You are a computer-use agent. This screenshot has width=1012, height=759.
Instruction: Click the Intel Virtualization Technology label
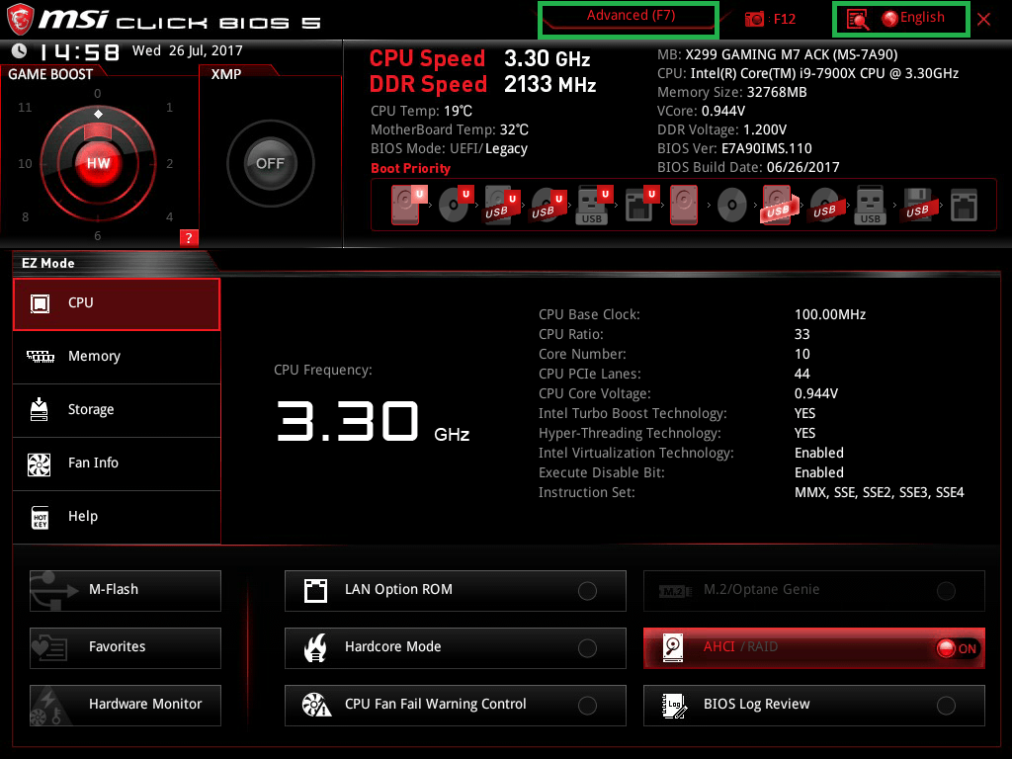pyautogui.click(x=635, y=453)
